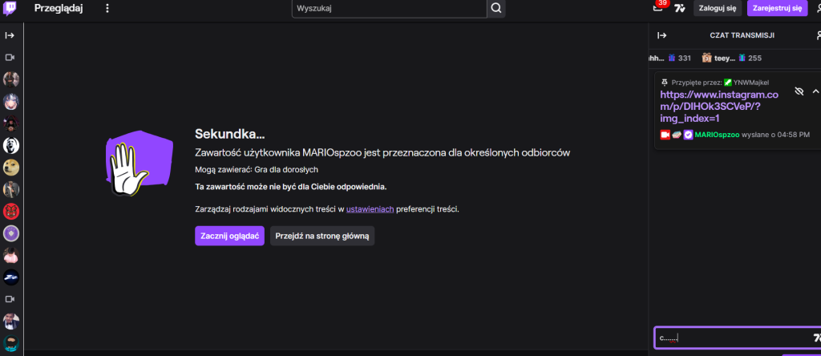
Task: Open the teal bearded avatar at sidebar bottom
Action: pyautogui.click(x=11, y=343)
